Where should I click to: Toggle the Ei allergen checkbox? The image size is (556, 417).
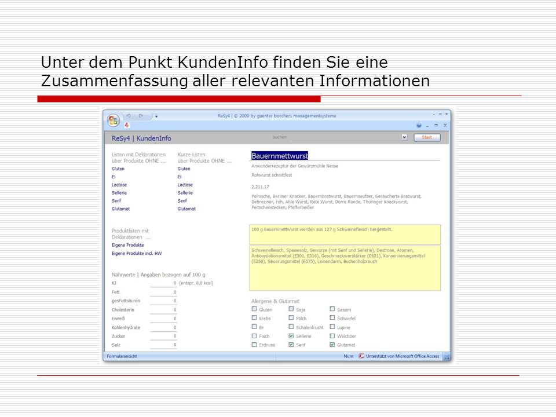[x=254, y=327]
